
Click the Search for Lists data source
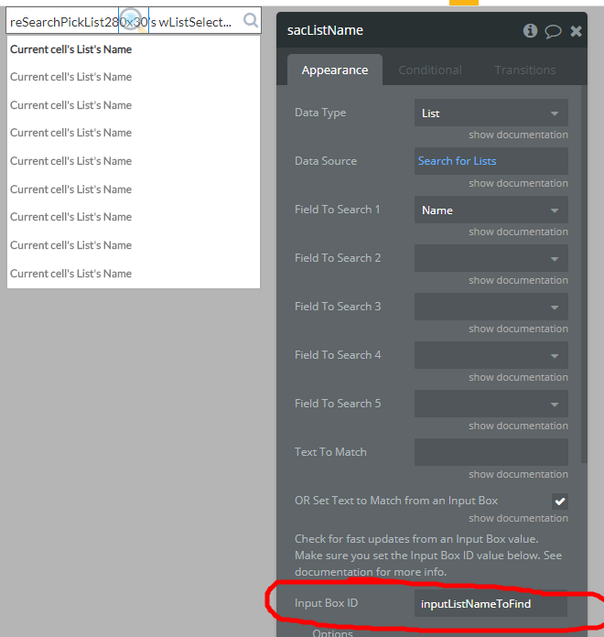491,161
